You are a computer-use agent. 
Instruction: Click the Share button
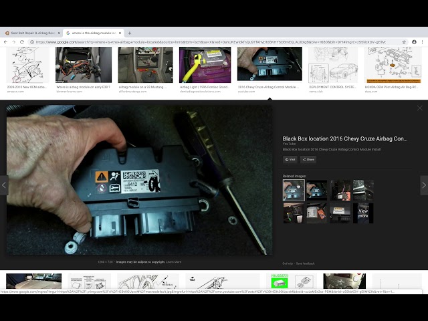pos(308,160)
